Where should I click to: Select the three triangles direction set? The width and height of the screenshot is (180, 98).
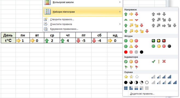tap(131, 20)
